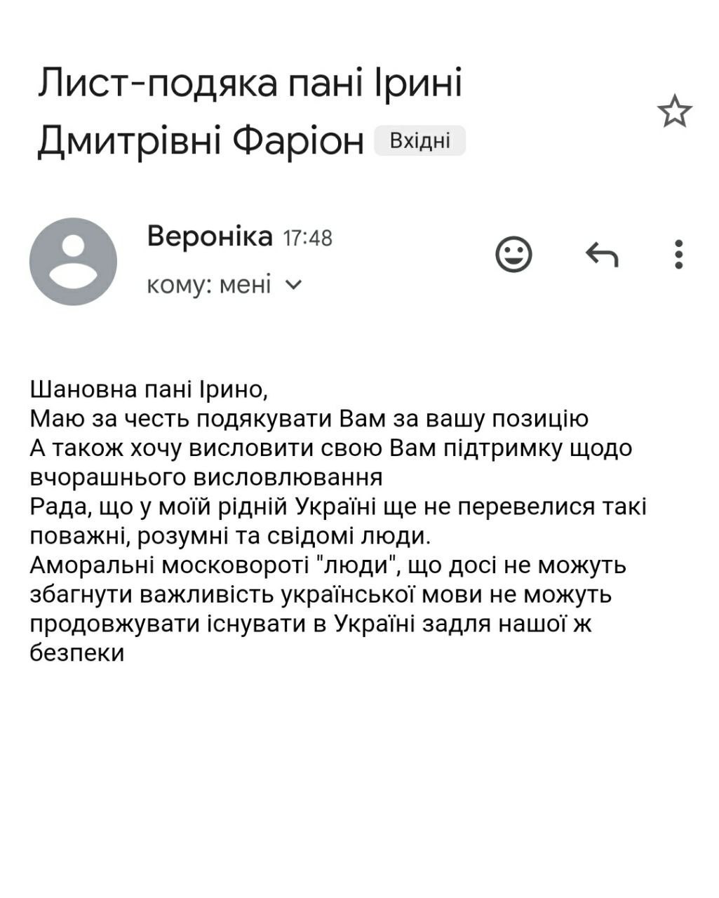Tap subject line "Лист-подяка пані Ірині"

tap(250, 83)
